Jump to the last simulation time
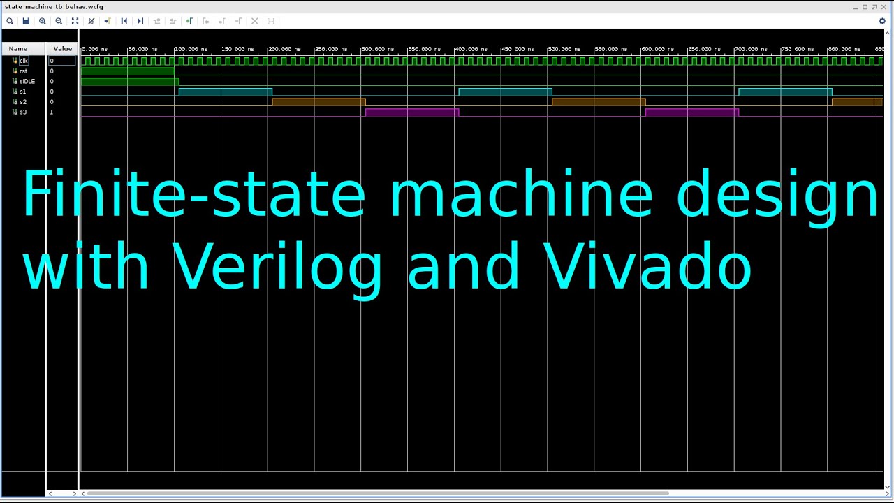 coord(140,21)
